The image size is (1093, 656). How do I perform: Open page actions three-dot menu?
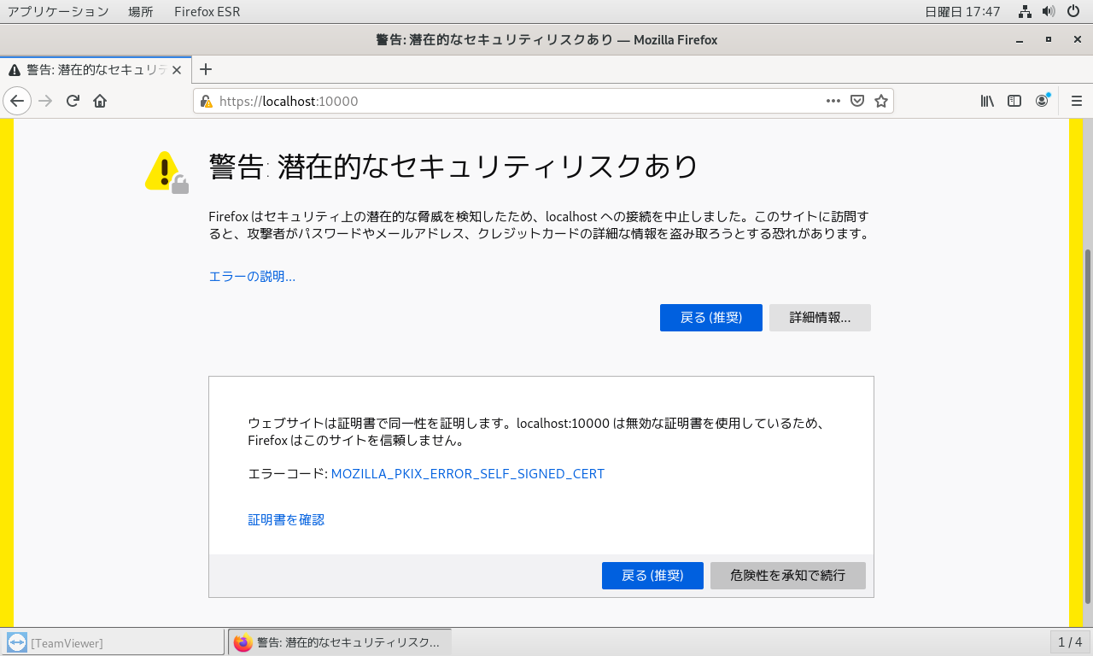(x=833, y=101)
